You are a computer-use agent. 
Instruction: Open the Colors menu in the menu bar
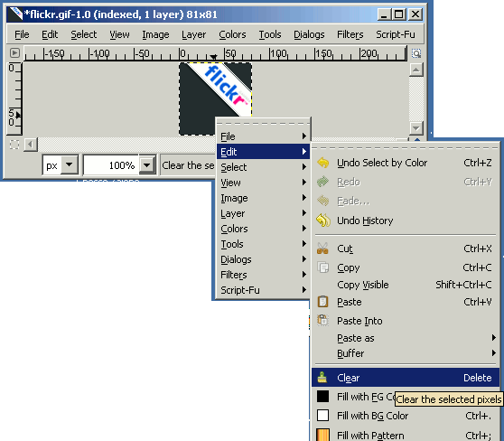tap(232, 34)
